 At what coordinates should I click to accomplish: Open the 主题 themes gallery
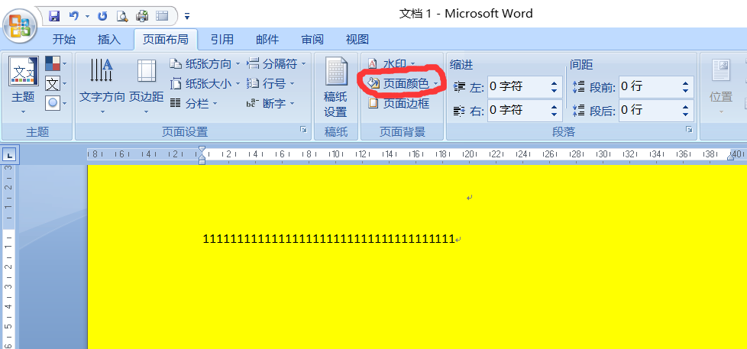(x=24, y=86)
